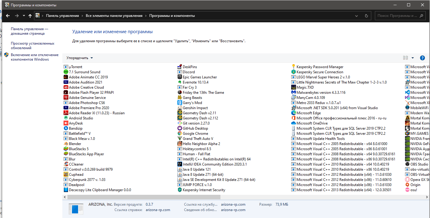Select Microsoft Update Health Tools entry
Image resolution: width=430 pixels, height=218 pixels.
pyautogui.click(x=318, y=139)
